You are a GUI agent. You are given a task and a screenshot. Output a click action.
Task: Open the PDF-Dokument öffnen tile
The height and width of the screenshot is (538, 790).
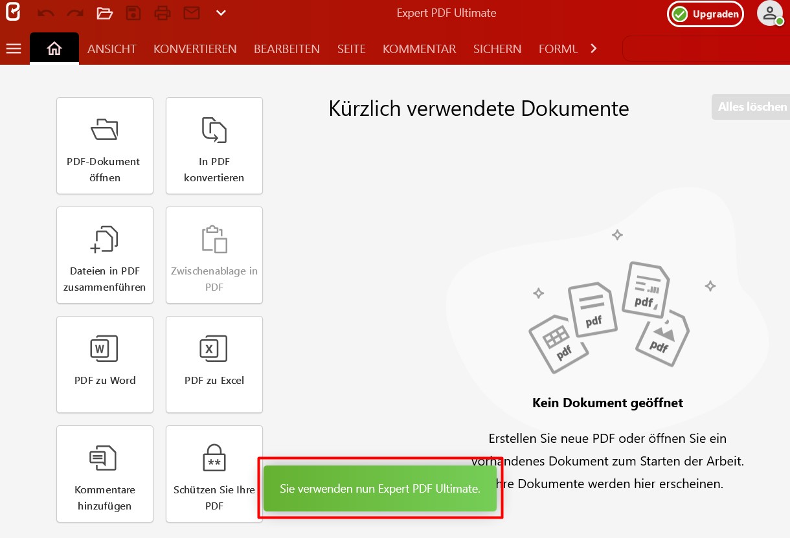[x=105, y=146]
